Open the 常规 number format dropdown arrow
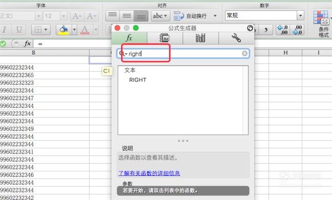Screen dimensions: 332x200 tap(300, 15)
